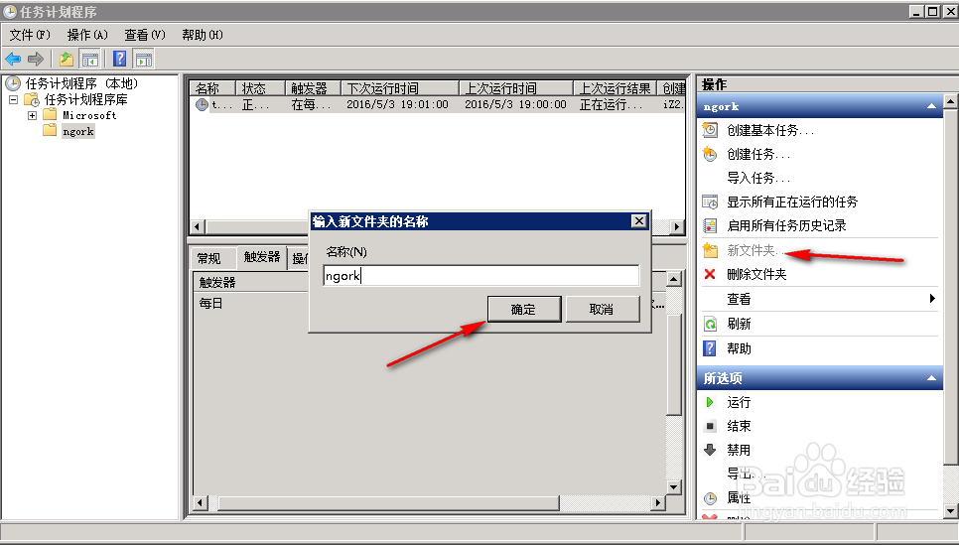
Task: Click 导入任务... in actions pane
Action: pos(758,178)
